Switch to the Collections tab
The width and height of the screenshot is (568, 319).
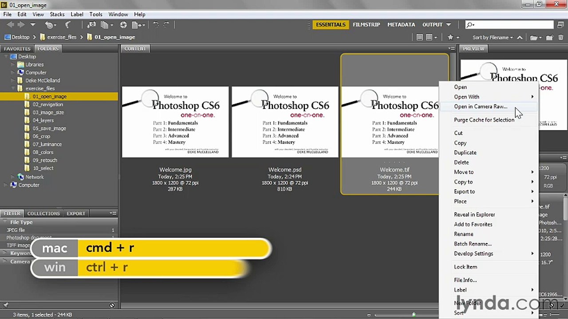(x=43, y=213)
